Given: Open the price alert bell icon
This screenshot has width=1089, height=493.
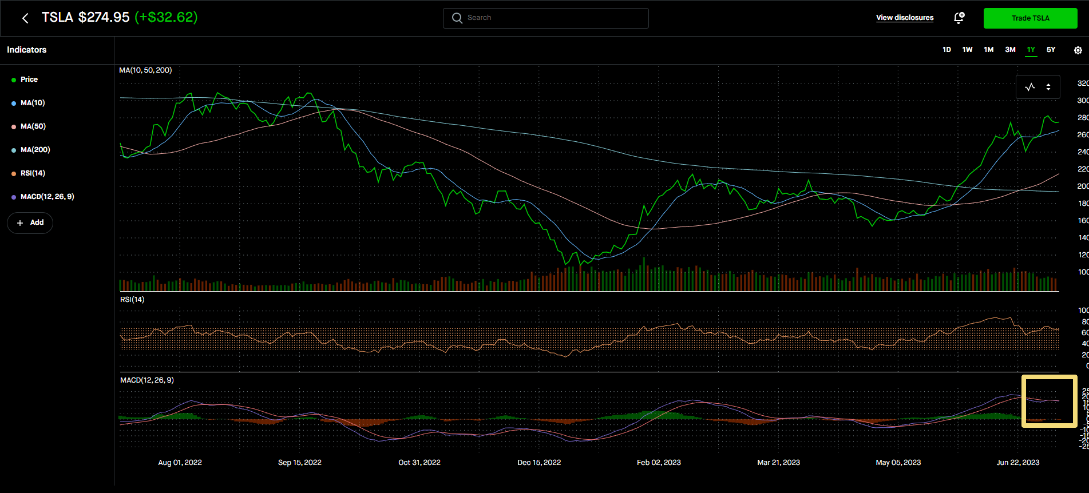Looking at the screenshot, I should coord(959,18).
